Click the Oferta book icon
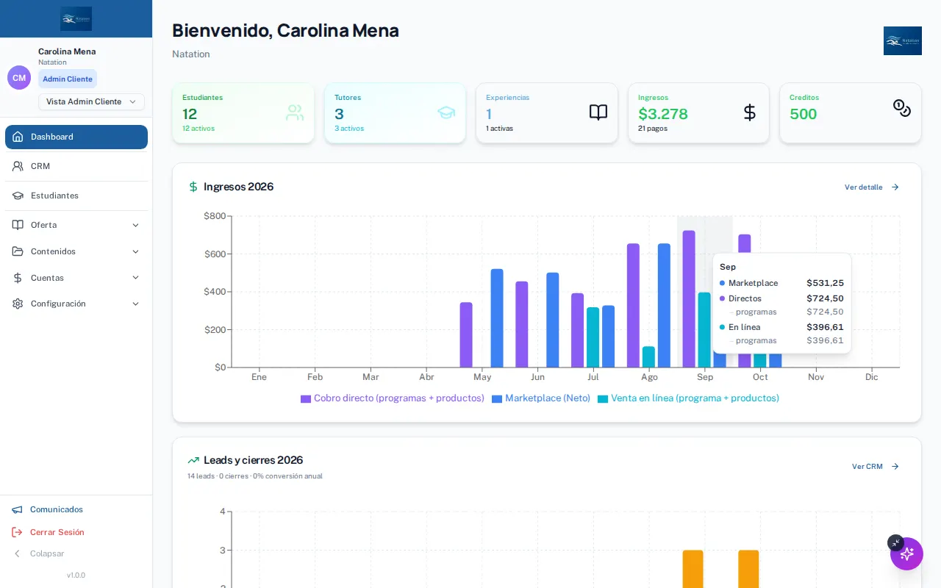The image size is (941, 588). (x=18, y=225)
